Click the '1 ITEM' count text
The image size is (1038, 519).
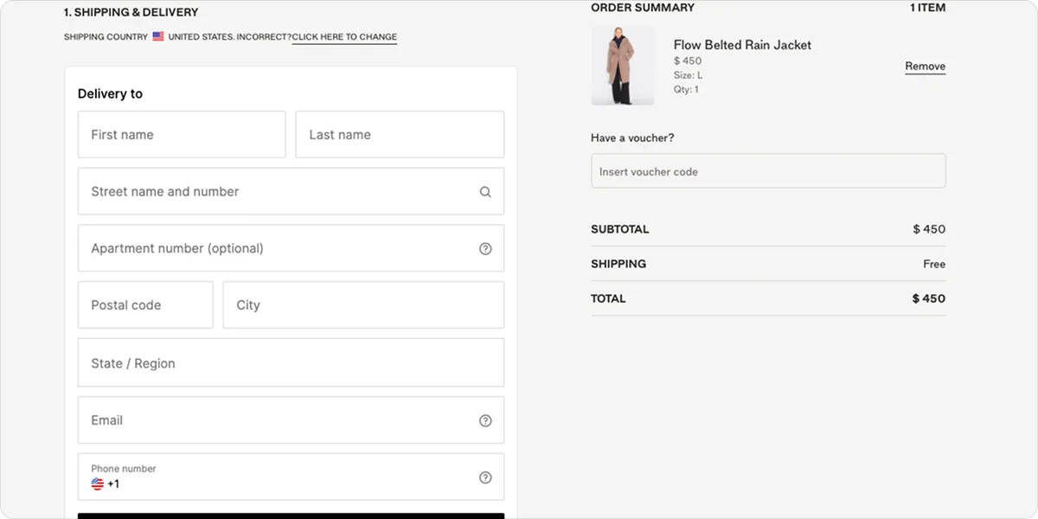pos(927,8)
